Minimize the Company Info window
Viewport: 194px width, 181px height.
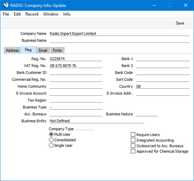pos(154,5)
